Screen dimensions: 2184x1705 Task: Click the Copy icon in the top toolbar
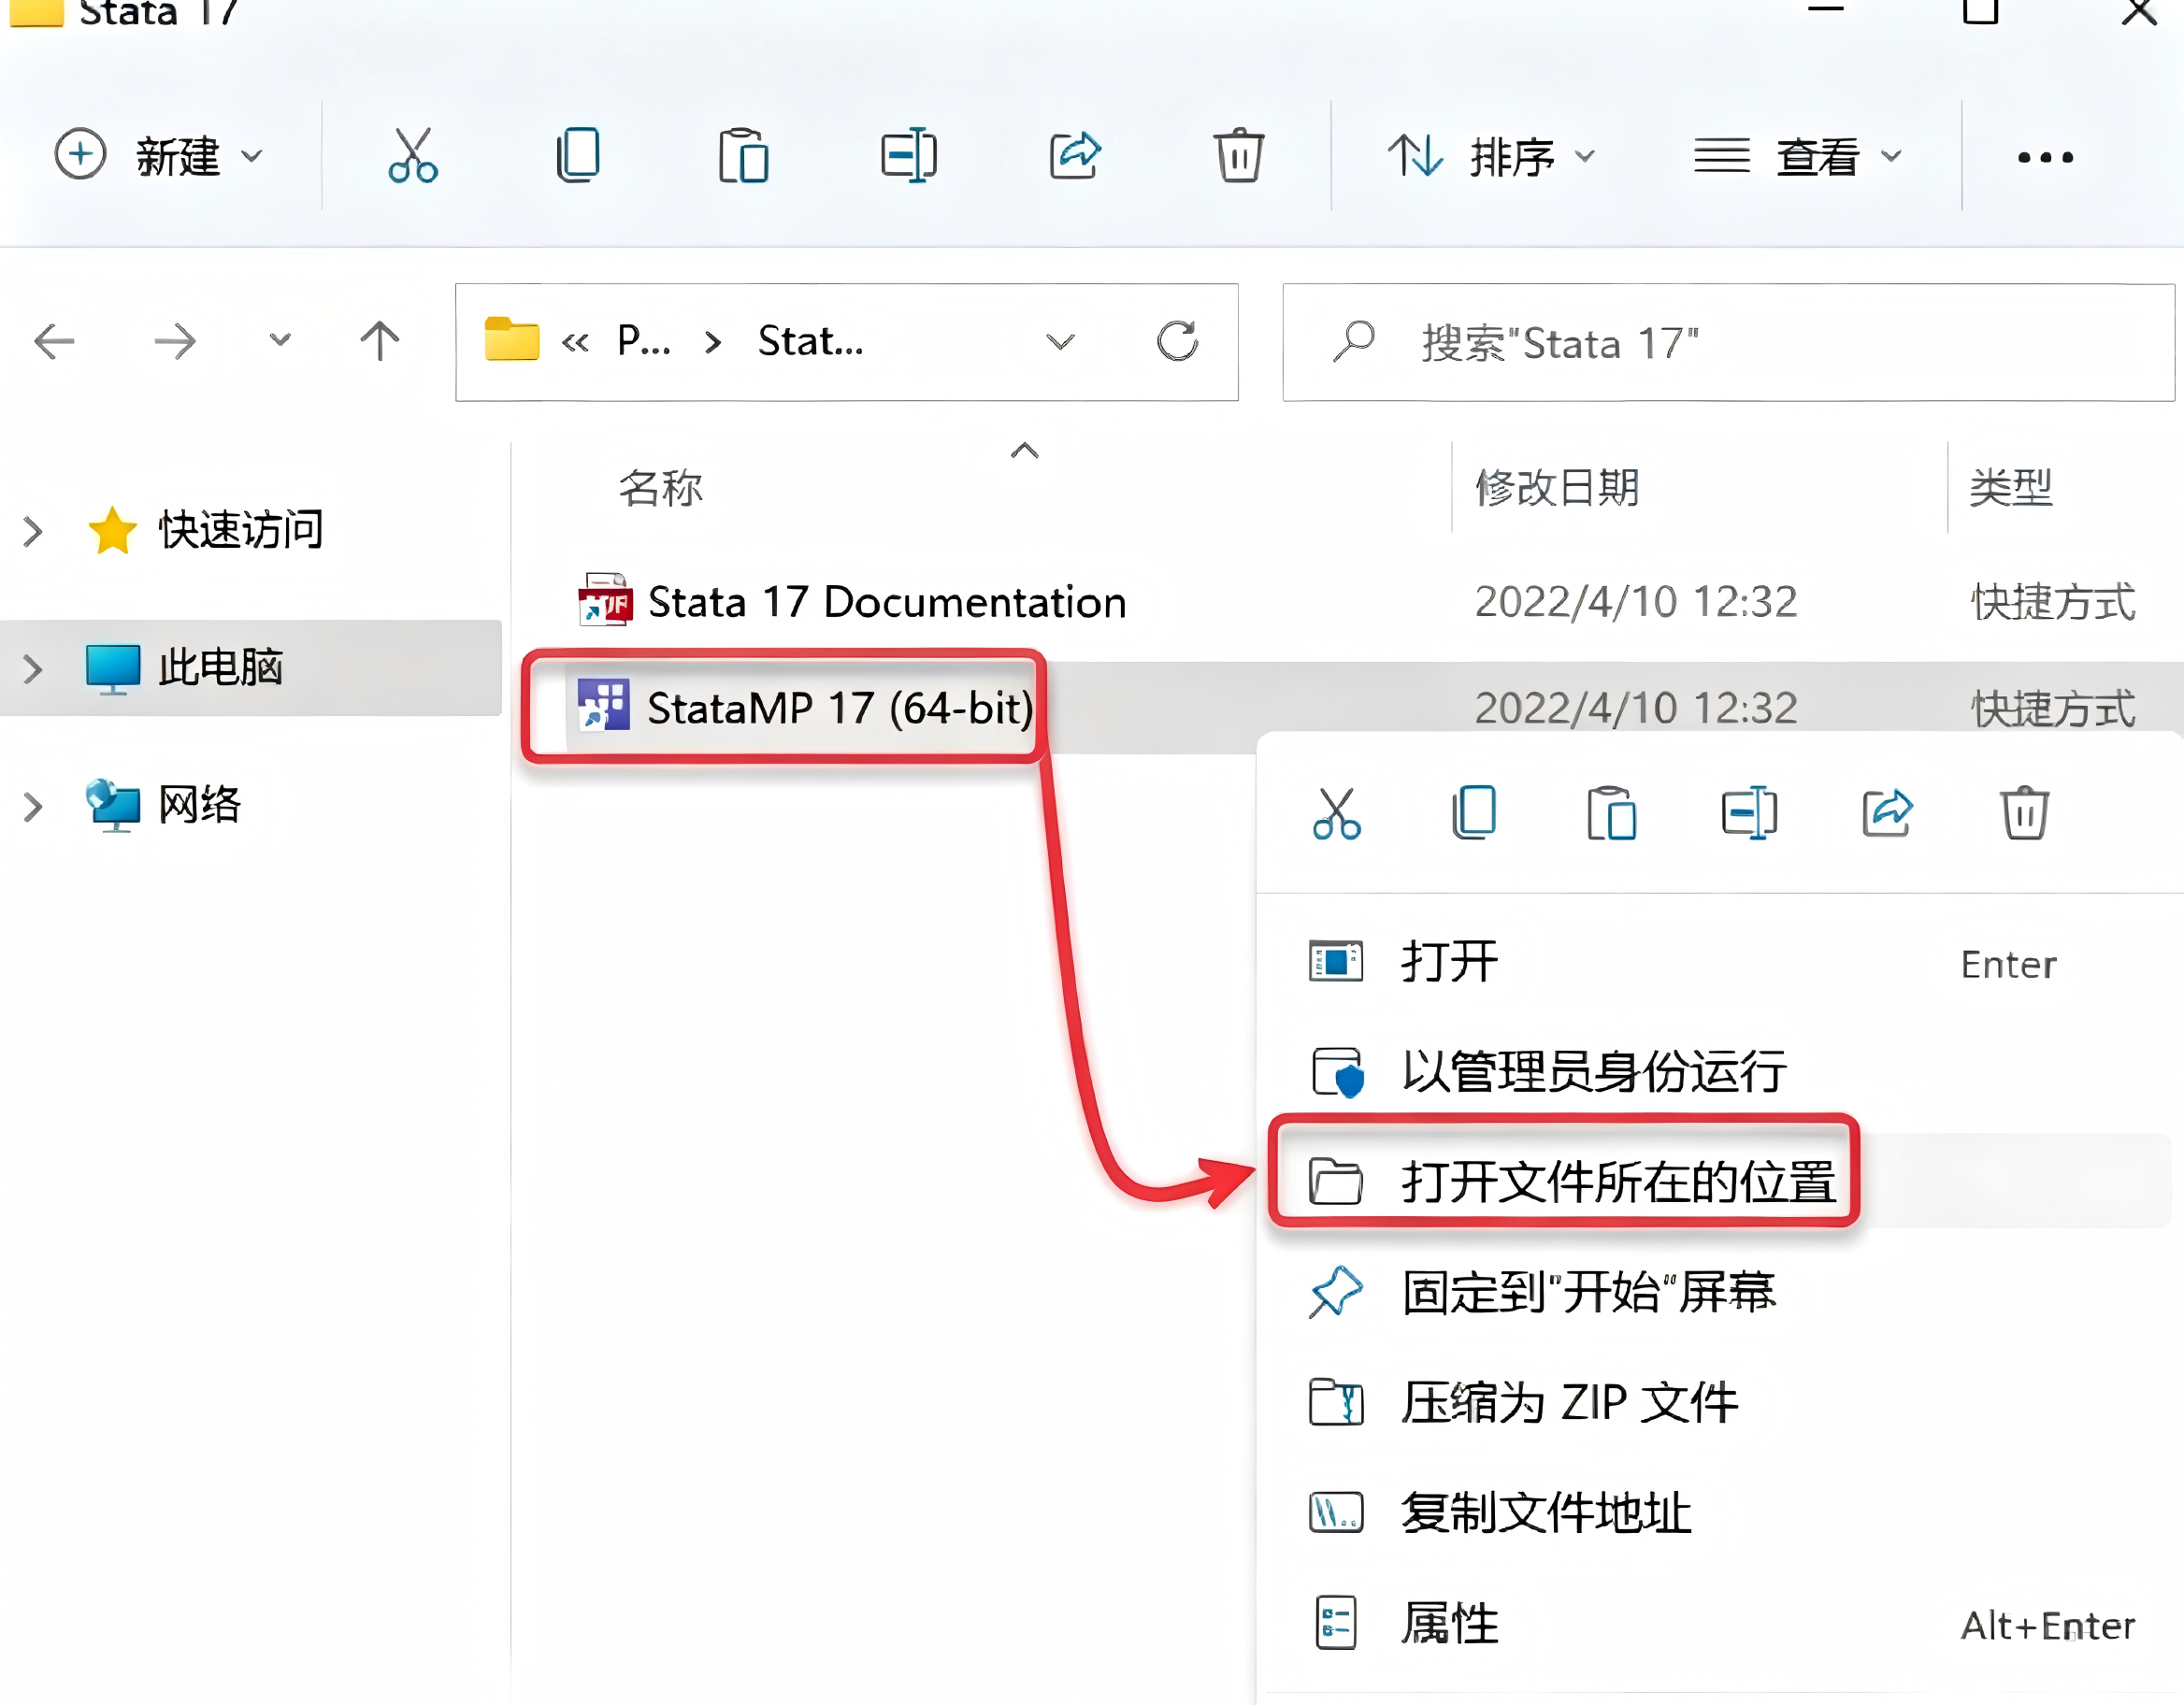click(x=578, y=155)
